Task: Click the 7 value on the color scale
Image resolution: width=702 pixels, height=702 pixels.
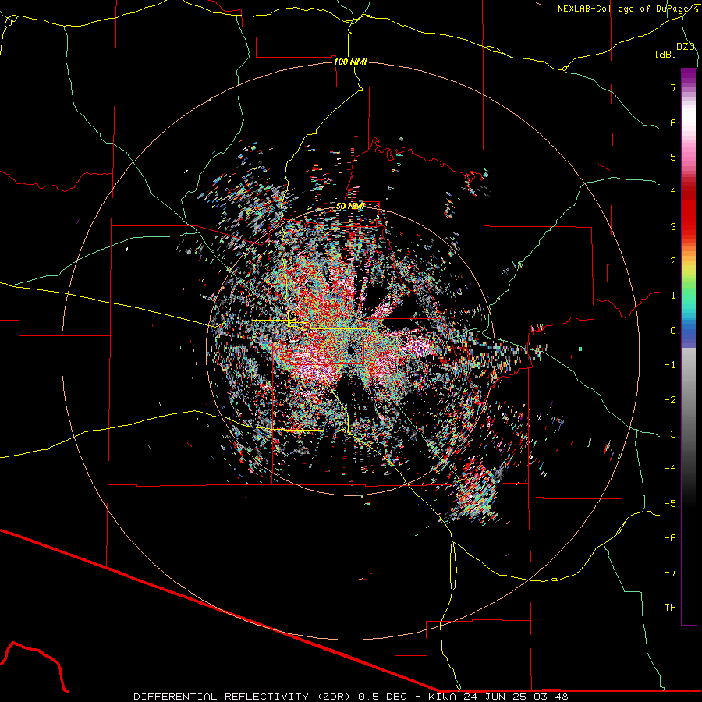Action: tap(673, 87)
